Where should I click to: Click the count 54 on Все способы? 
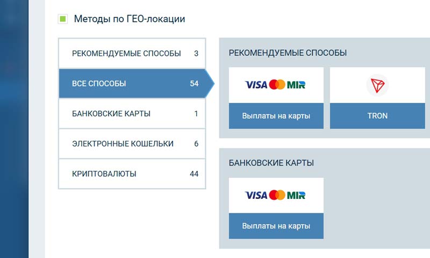pyautogui.click(x=194, y=84)
